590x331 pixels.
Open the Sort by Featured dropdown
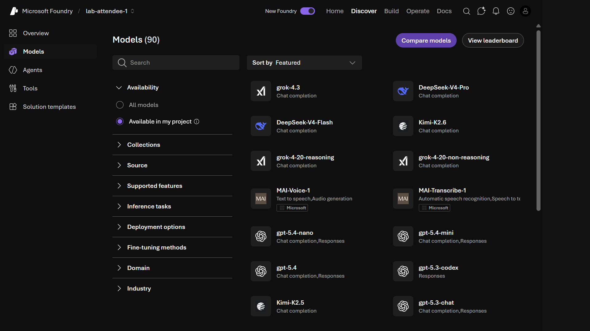pos(304,63)
